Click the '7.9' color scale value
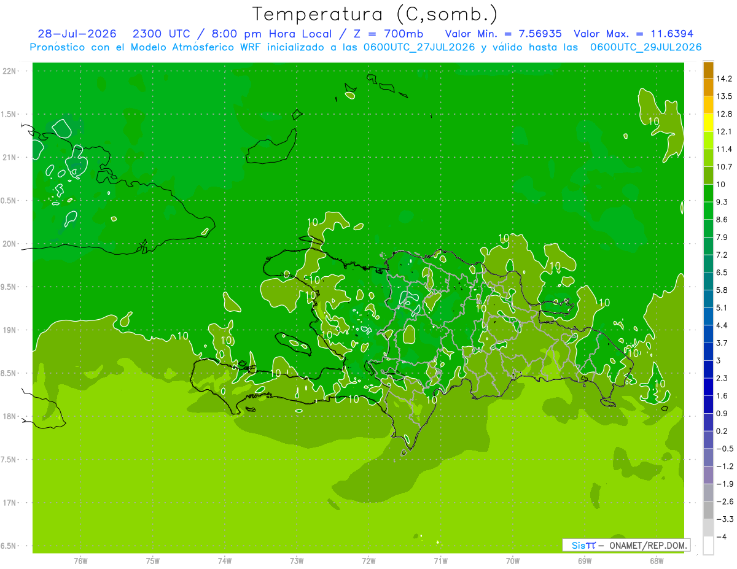The width and height of the screenshot is (737, 569). coord(722,237)
